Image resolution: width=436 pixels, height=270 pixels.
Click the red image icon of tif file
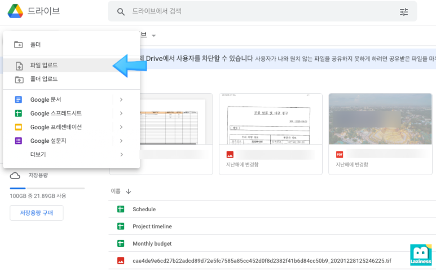pyautogui.click(x=121, y=261)
